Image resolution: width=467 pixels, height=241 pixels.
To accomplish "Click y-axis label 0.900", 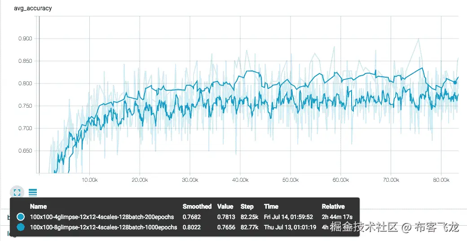I will tap(25, 39).
